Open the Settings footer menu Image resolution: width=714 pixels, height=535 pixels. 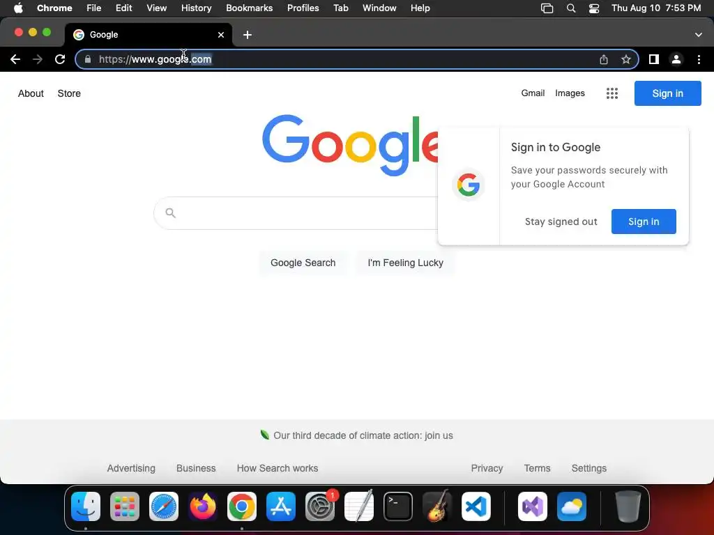[x=588, y=468]
